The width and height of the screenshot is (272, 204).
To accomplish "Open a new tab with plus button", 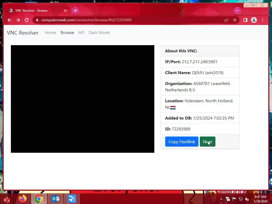I will (x=75, y=11).
